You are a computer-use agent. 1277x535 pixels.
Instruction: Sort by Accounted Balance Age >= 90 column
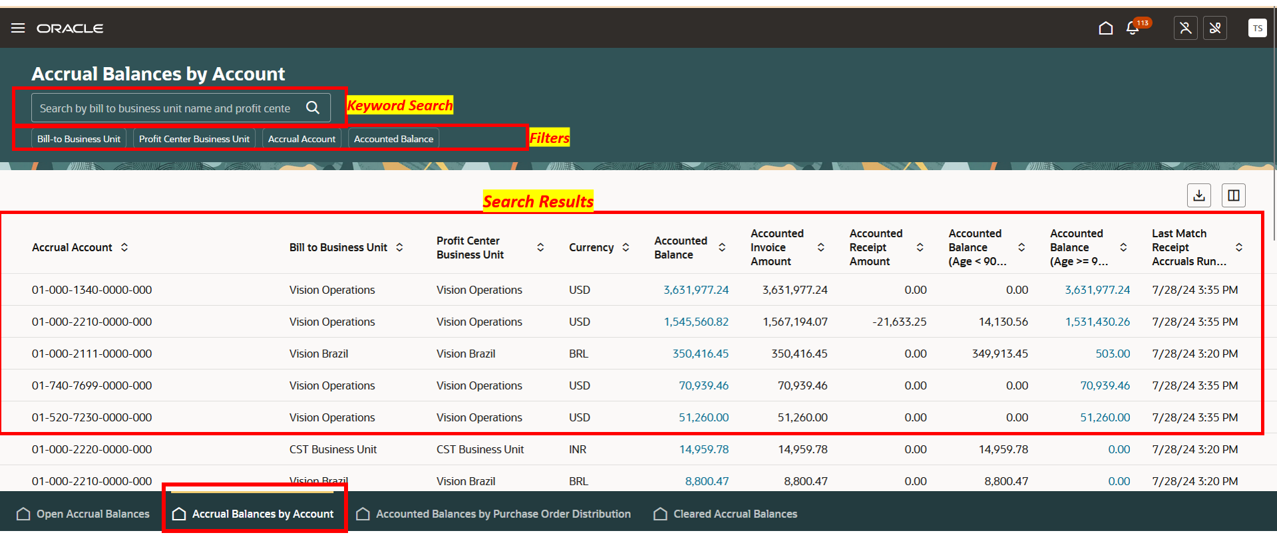(1123, 247)
